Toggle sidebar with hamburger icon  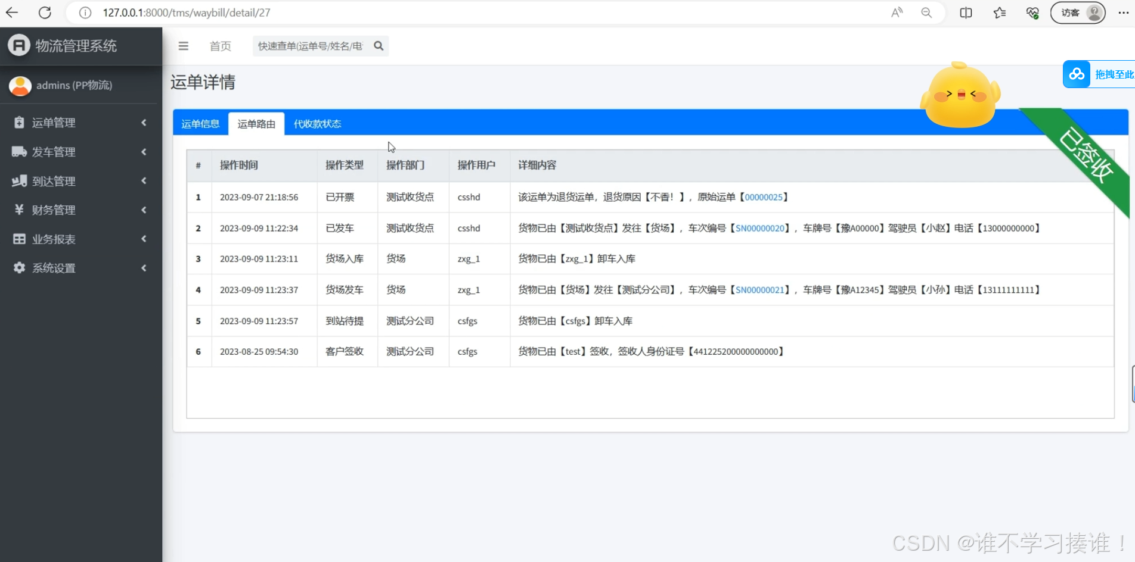(x=184, y=46)
